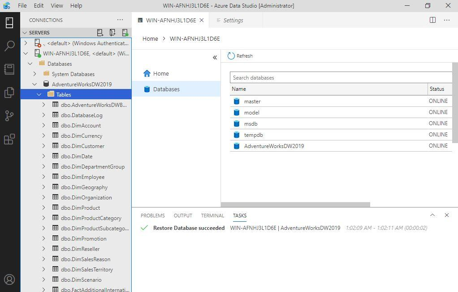Image resolution: width=458 pixels, height=292 pixels.
Task: Open the View menu
Action: [x=56, y=5]
